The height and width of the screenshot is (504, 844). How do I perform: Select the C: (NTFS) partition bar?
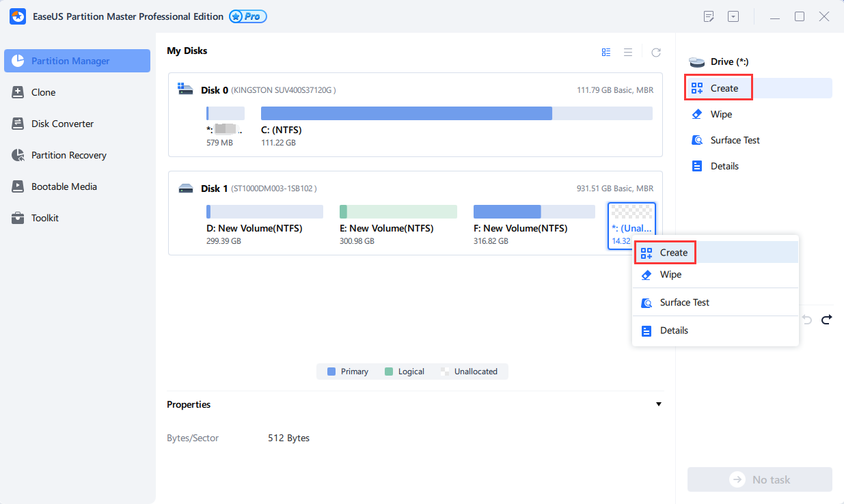tap(457, 113)
